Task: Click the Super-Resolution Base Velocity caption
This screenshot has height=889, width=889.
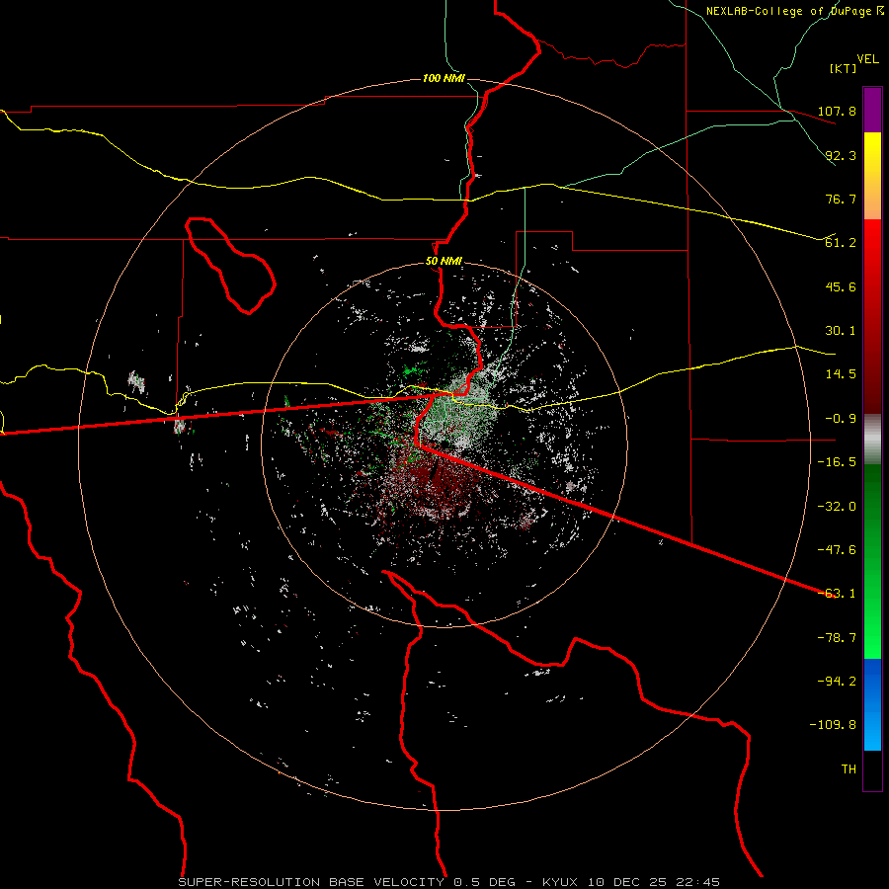Action: pyautogui.click(x=449, y=882)
